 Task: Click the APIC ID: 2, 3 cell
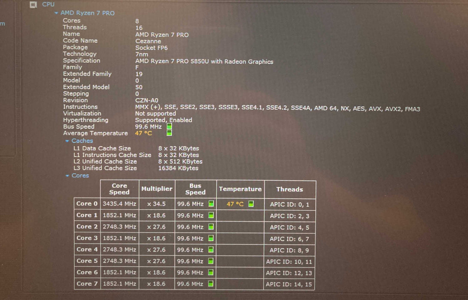[289, 216]
